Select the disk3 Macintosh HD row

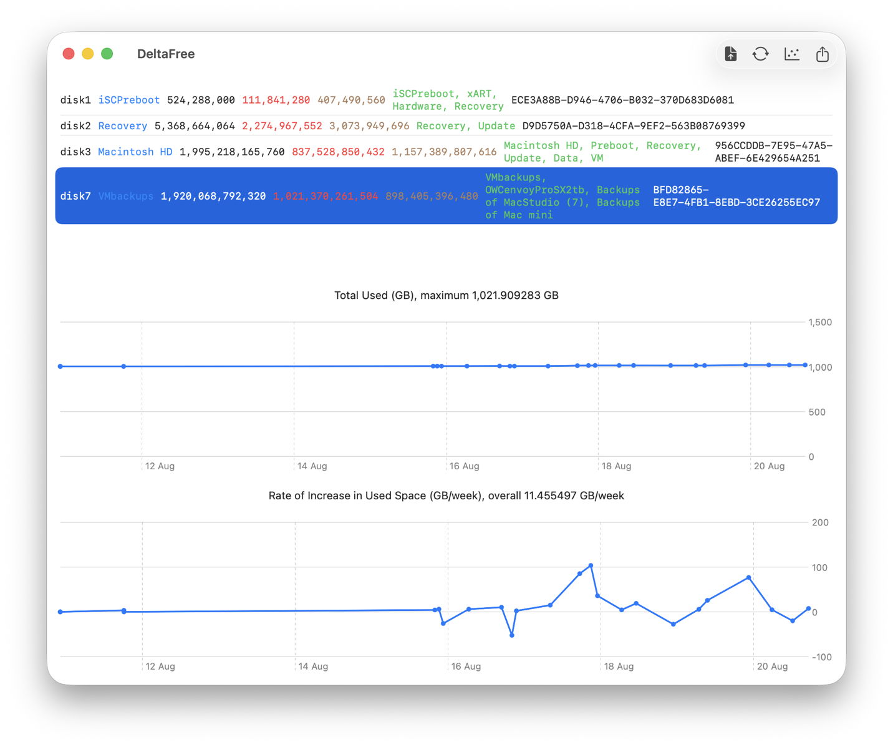click(x=446, y=152)
